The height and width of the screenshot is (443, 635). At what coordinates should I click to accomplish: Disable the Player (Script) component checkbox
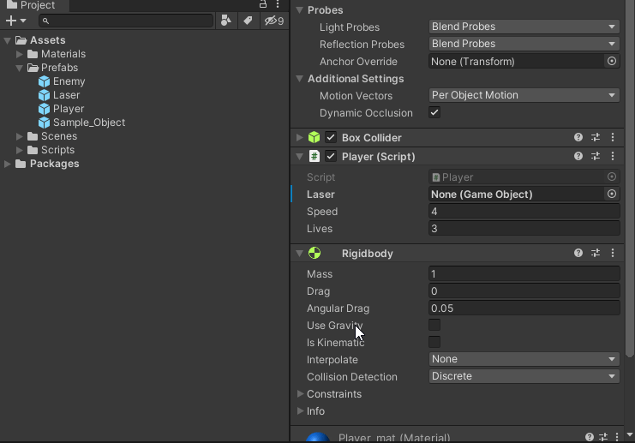[331, 156]
